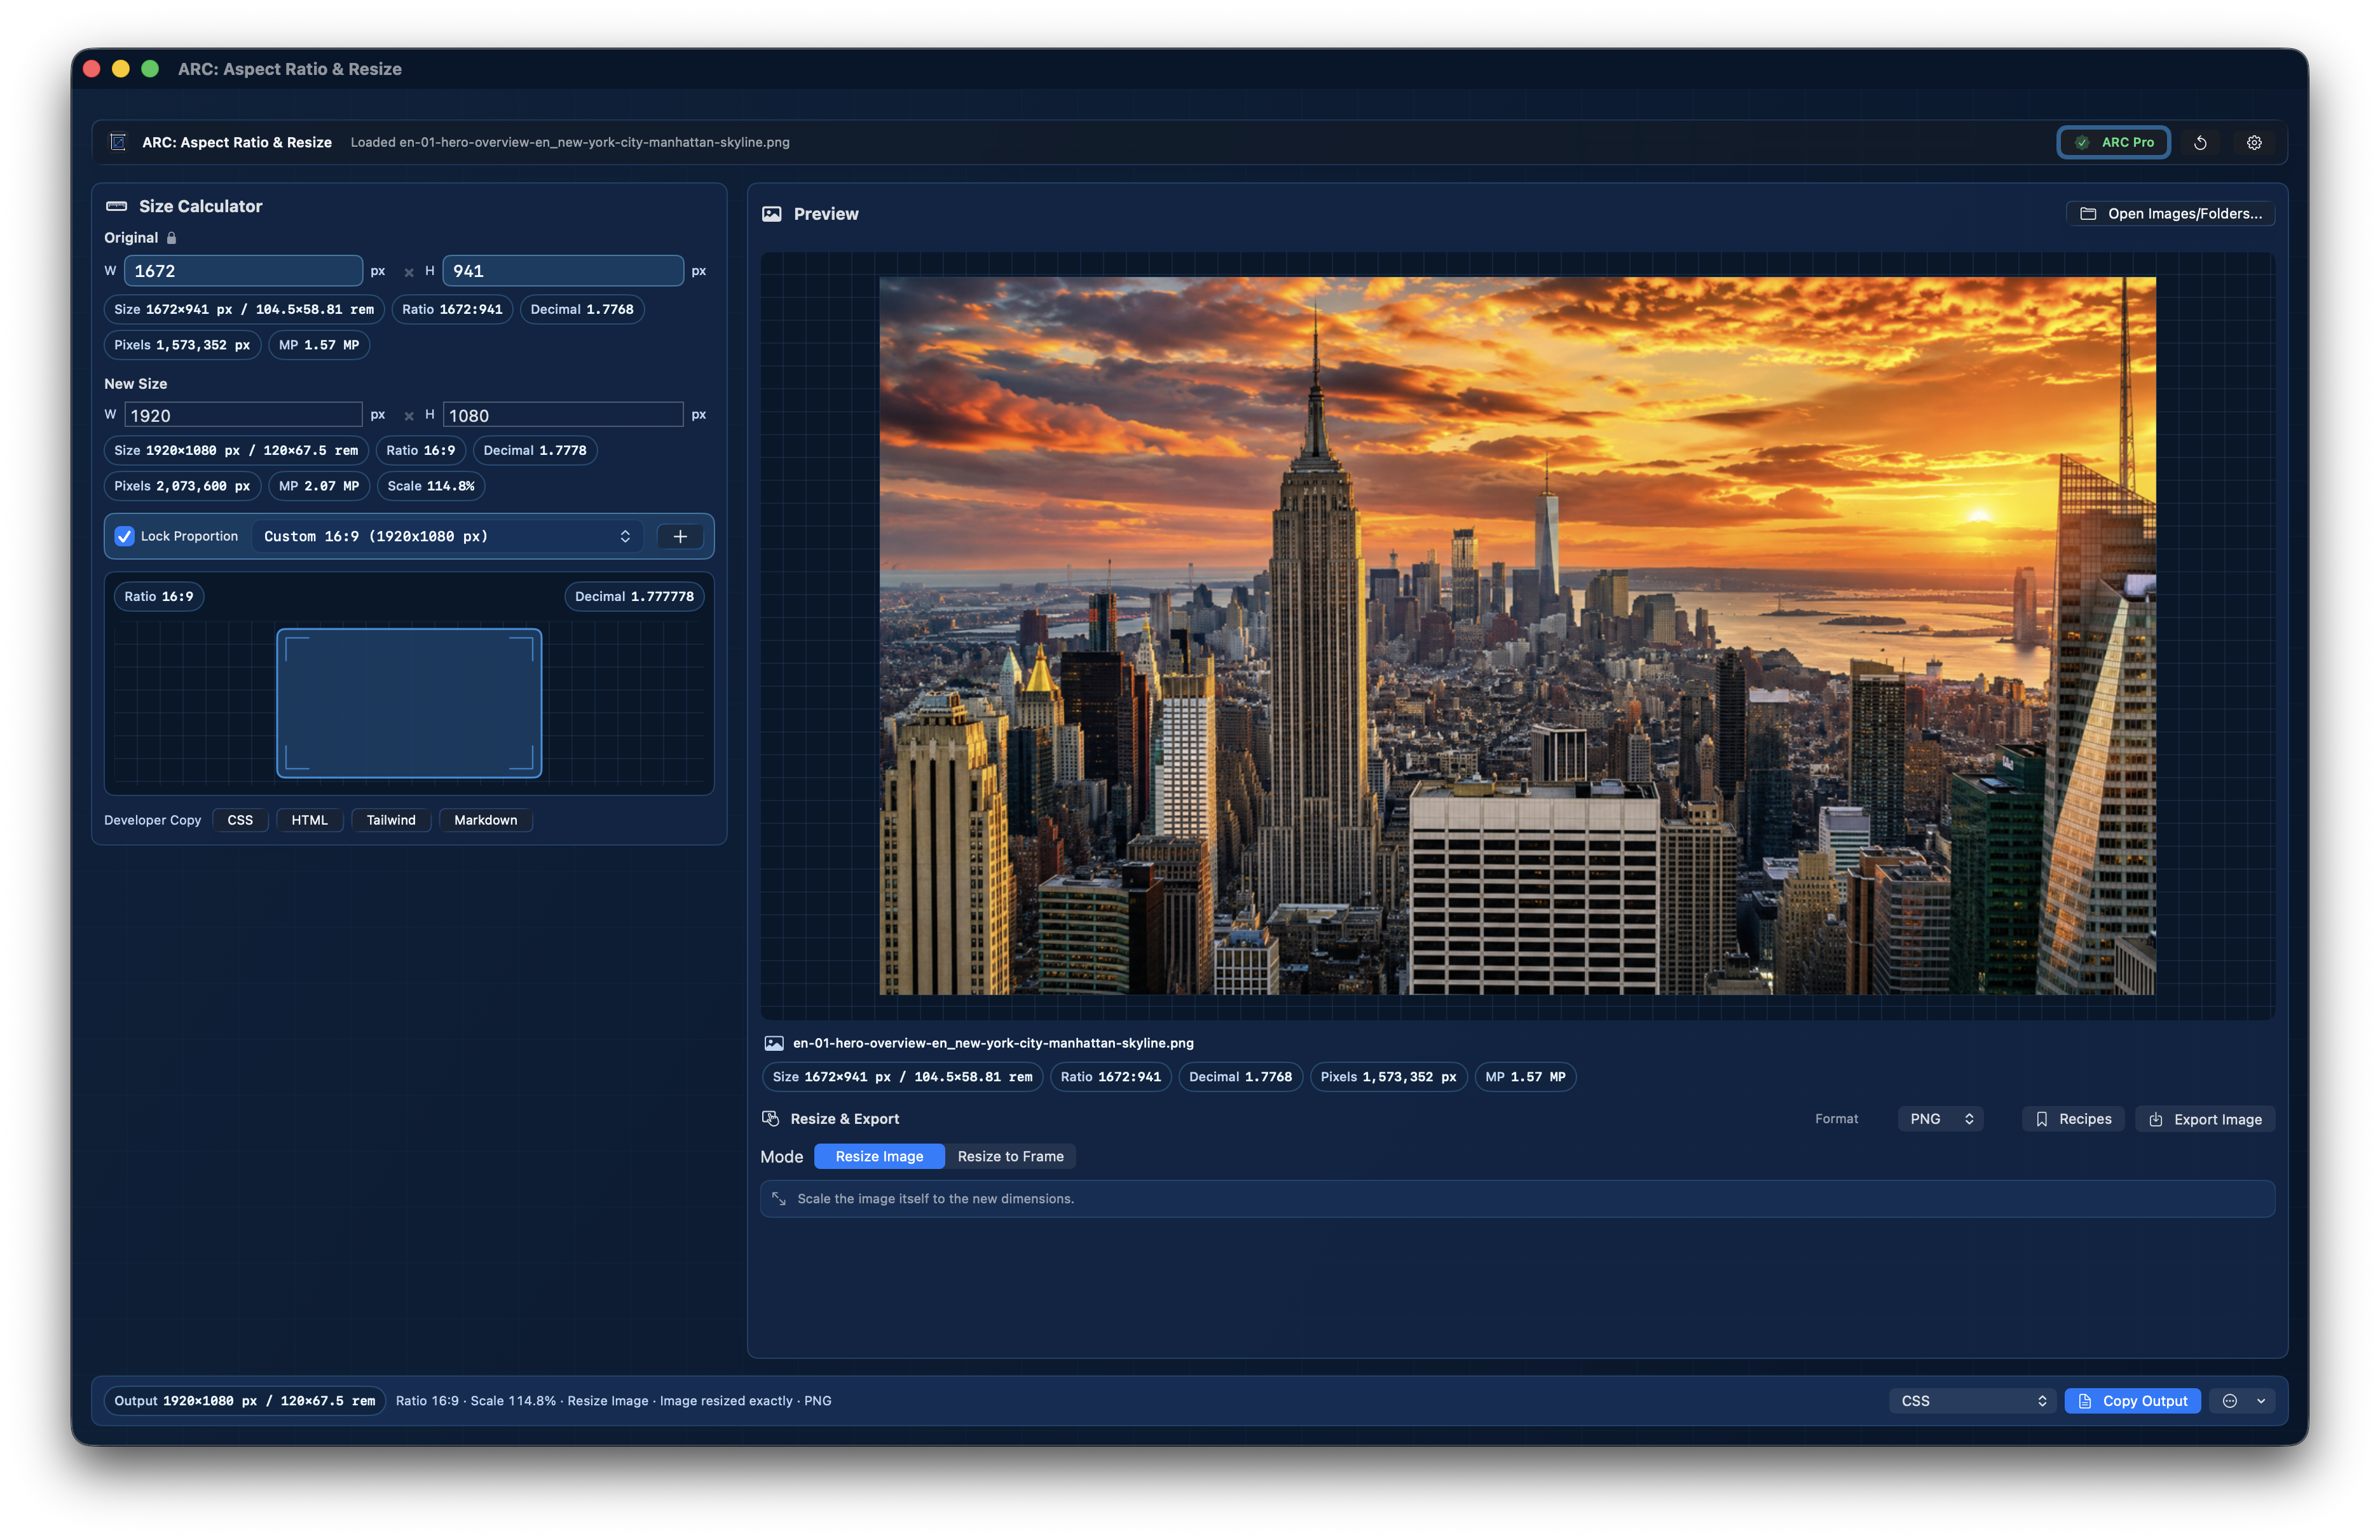The image size is (2380, 1540).
Task: Open the Custom 16:9 preset dropdown
Action: (x=447, y=537)
